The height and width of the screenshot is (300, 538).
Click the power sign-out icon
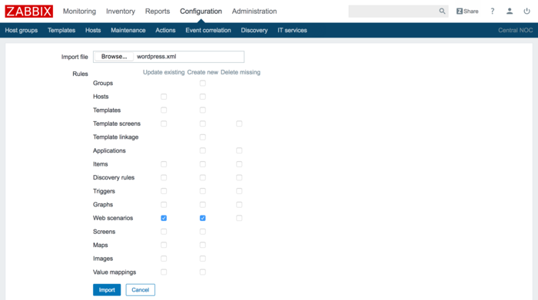(526, 12)
